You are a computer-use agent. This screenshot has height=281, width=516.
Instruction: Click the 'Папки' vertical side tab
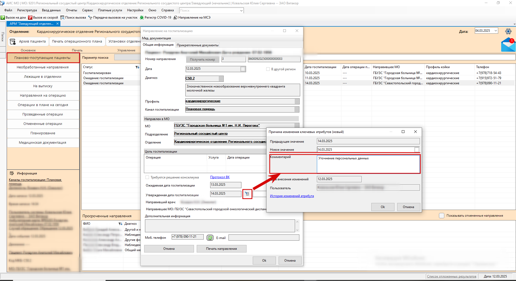(3, 37)
